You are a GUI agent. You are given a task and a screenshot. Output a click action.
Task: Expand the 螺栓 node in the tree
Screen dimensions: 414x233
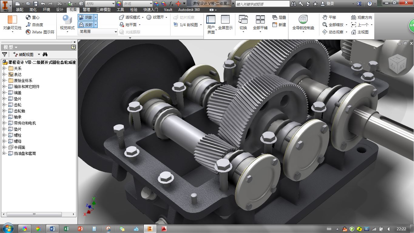pyautogui.click(x=4, y=135)
